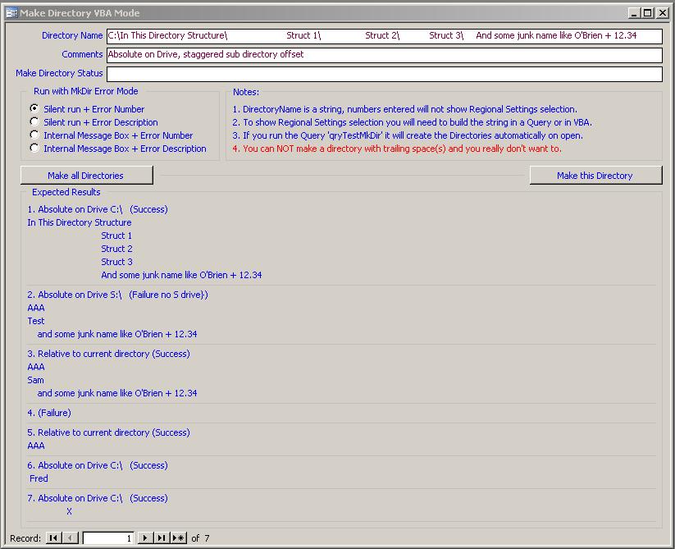The width and height of the screenshot is (675, 549).
Task: Click the Make Directory Status label
Action: [x=59, y=73]
